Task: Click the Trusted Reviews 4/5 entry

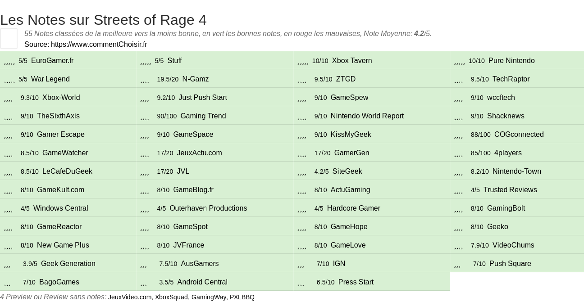Action: 517,189
